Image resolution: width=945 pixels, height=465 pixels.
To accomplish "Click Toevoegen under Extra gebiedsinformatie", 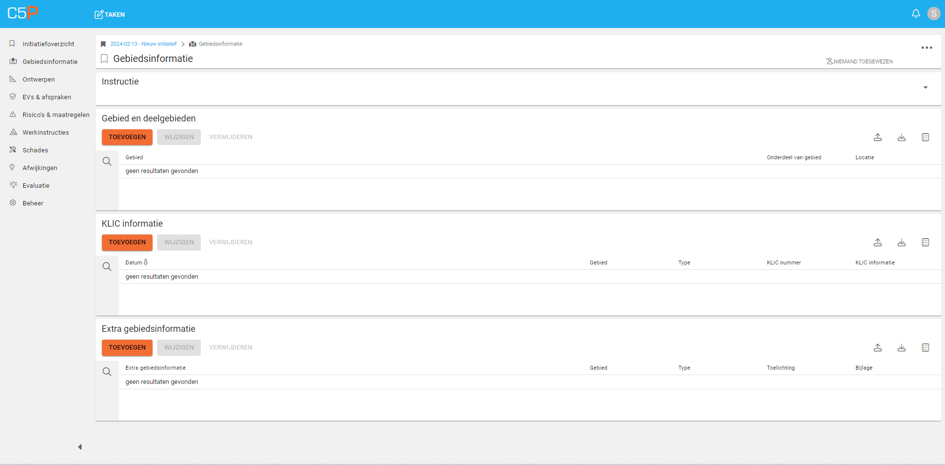I will (x=127, y=348).
